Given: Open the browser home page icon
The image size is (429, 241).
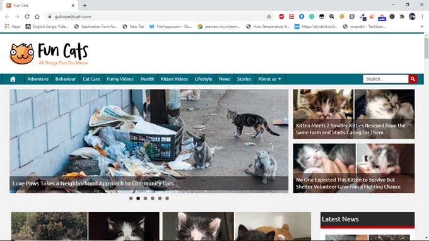Looking at the screenshot, I should coord(37,16).
